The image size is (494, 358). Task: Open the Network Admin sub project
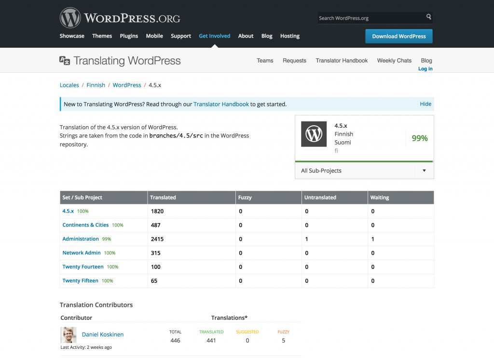82,252
